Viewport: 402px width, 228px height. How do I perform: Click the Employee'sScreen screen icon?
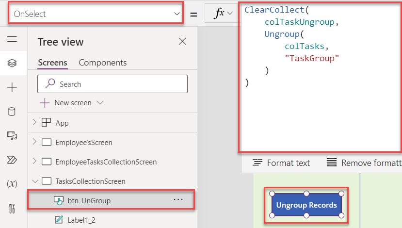point(47,142)
